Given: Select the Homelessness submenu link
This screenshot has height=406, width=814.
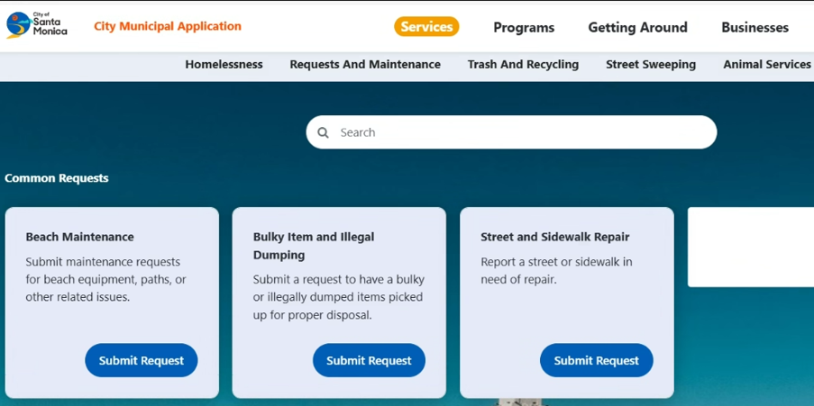Looking at the screenshot, I should click(x=224, y=65).
